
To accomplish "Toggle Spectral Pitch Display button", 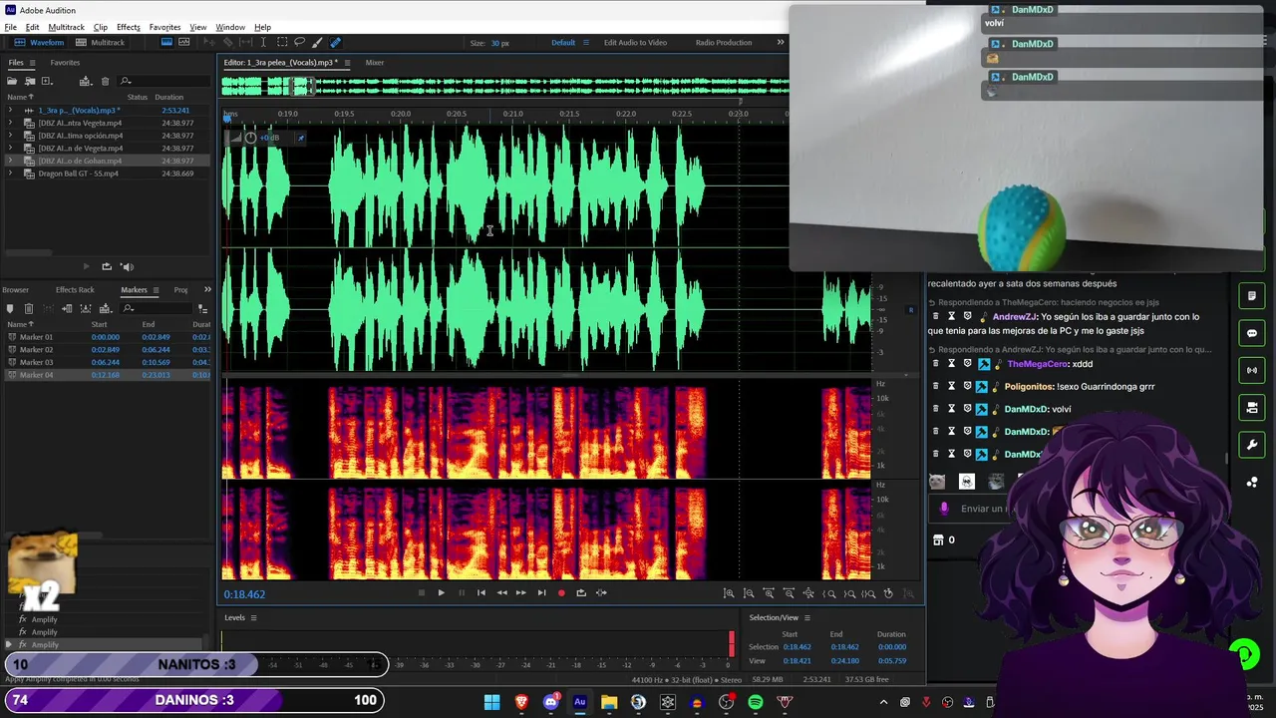I will point(184,43).
